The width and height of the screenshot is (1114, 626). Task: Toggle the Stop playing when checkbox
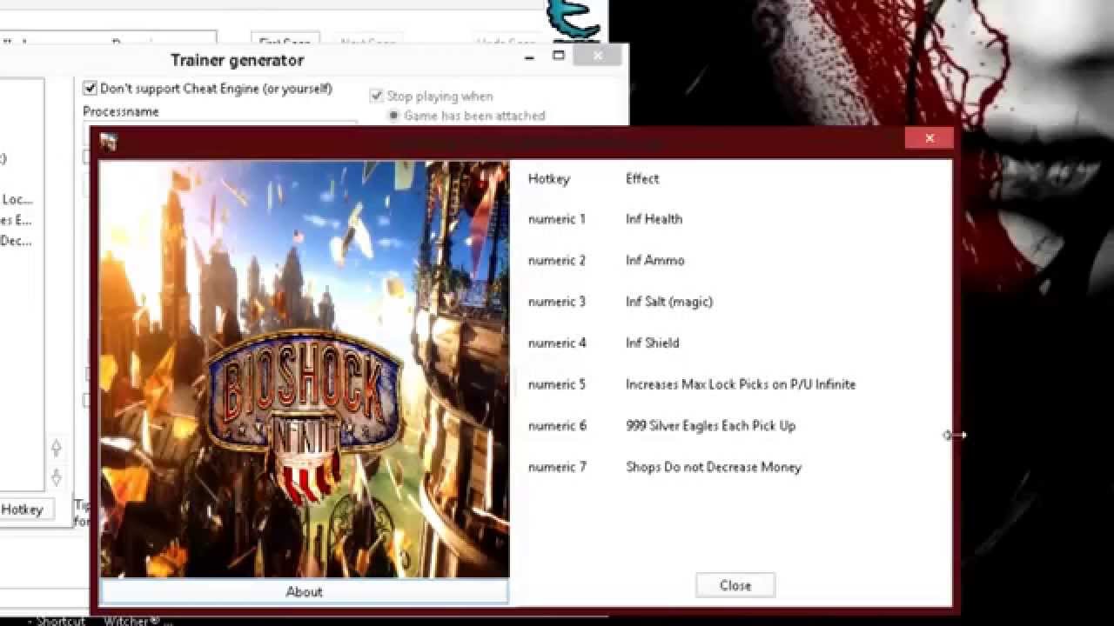tap(377, 96)
